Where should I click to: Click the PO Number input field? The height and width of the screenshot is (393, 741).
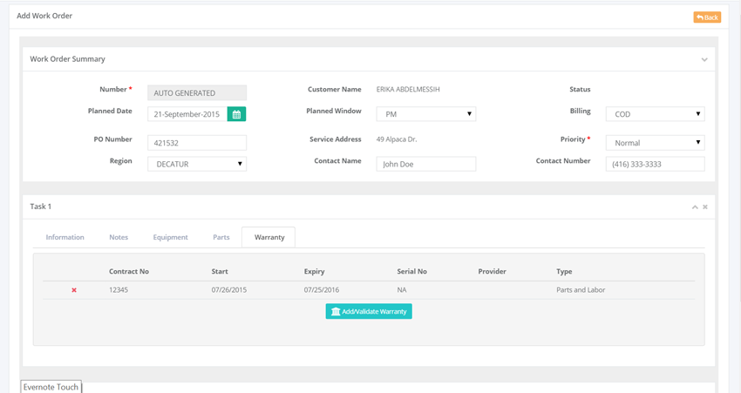pyautogui.click(x=197, y=143)
